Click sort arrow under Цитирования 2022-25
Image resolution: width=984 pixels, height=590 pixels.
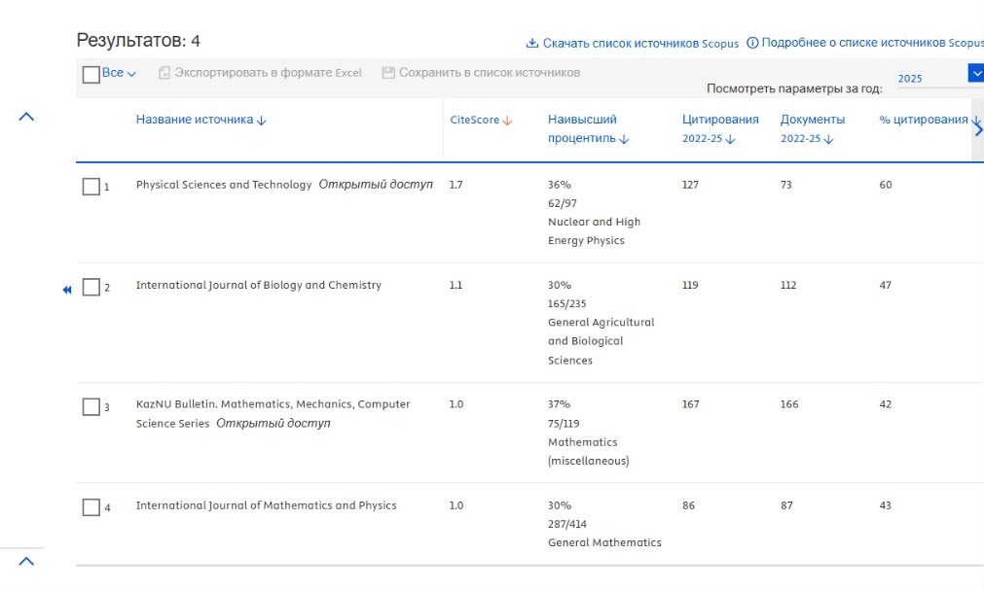[x=730, y=139]
